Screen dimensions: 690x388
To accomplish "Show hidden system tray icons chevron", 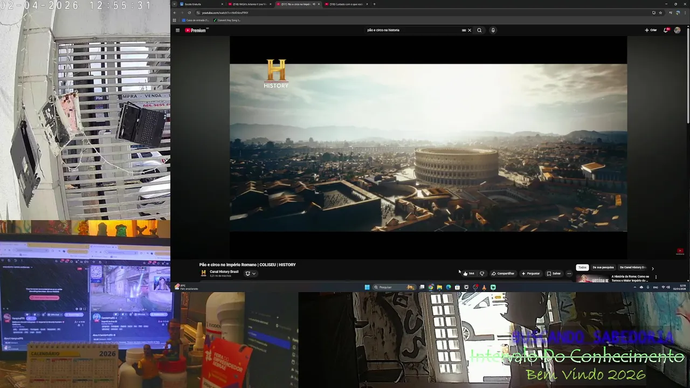I will click(635, 287).
